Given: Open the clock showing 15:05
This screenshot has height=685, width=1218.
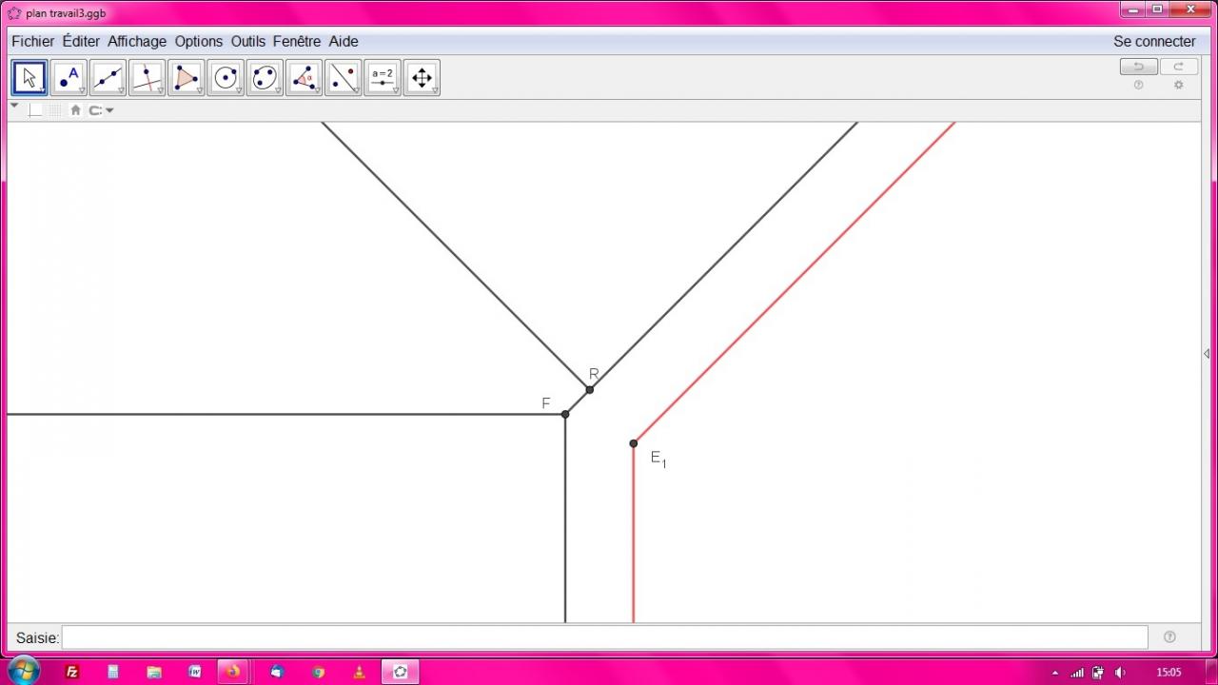Looking at the screenshot, I should pos(1169,673).
